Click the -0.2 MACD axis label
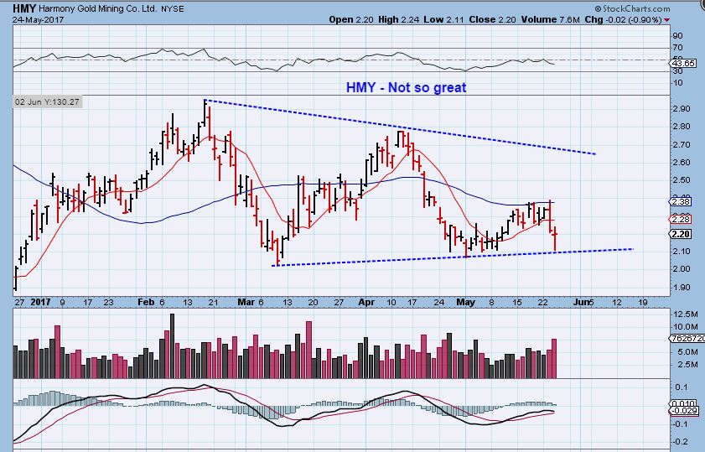This screenshot has width=705, height=452. click(x=682, y=442)
